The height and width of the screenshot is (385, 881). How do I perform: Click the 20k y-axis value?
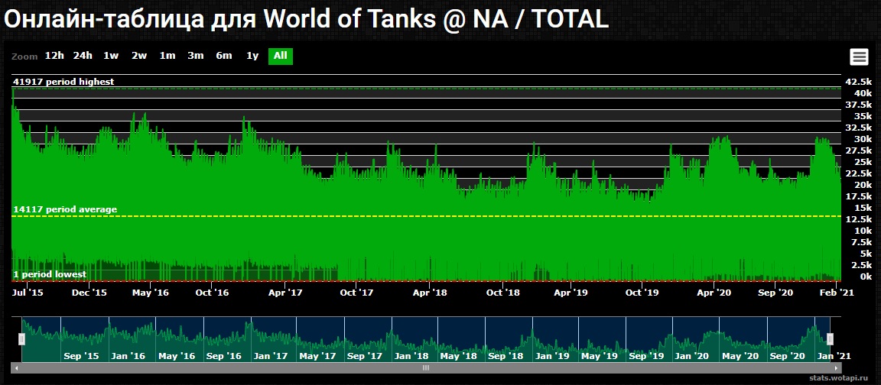tap(863, 185)
